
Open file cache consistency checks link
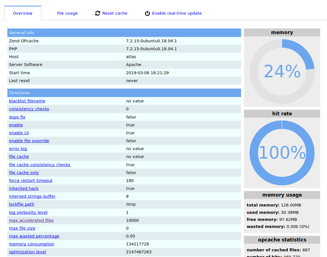pos(40,164)
